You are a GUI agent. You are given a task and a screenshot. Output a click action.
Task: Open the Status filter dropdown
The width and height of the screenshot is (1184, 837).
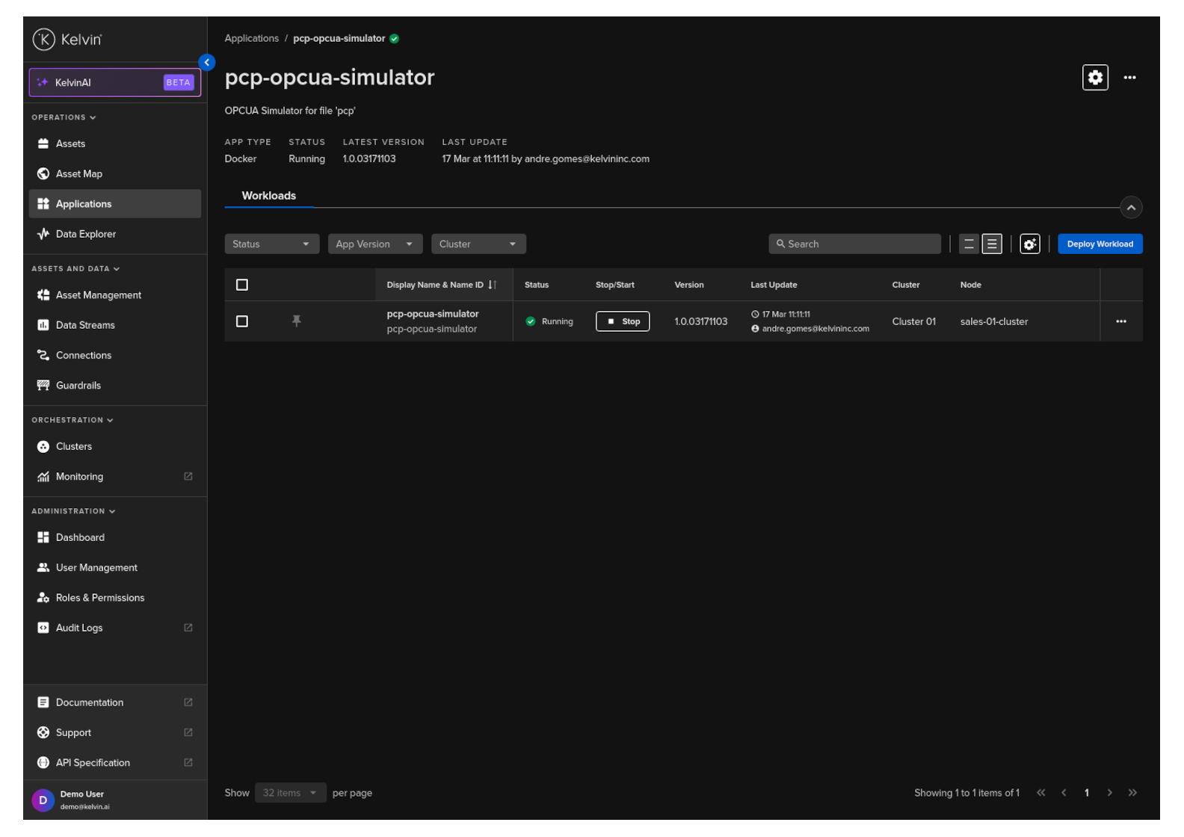tap(271, 244)
